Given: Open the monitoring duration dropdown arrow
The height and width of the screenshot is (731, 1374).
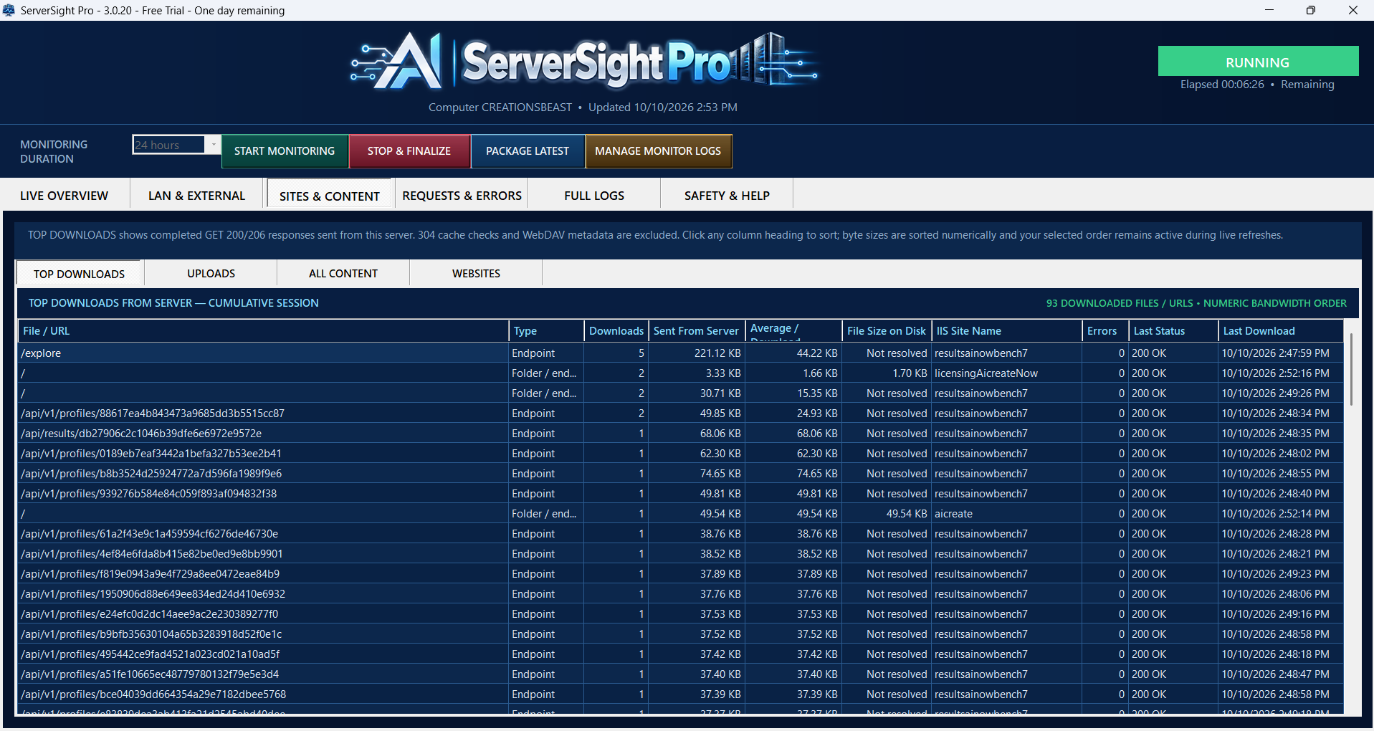Looking at the screenshot, I should [213, 144].
